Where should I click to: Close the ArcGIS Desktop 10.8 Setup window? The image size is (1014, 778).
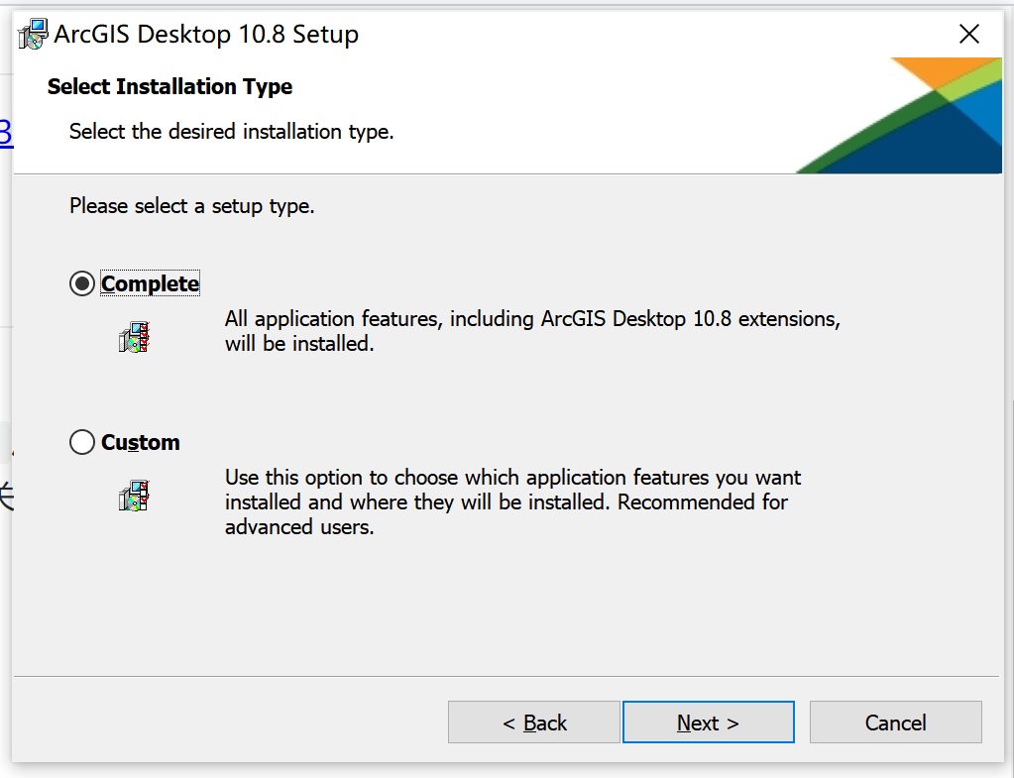(969, 34)
